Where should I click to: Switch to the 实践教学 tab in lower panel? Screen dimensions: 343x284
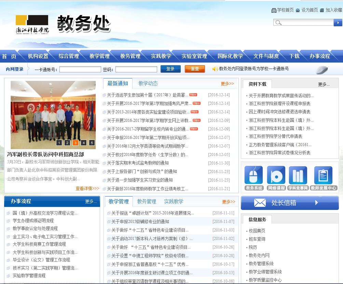174,201
